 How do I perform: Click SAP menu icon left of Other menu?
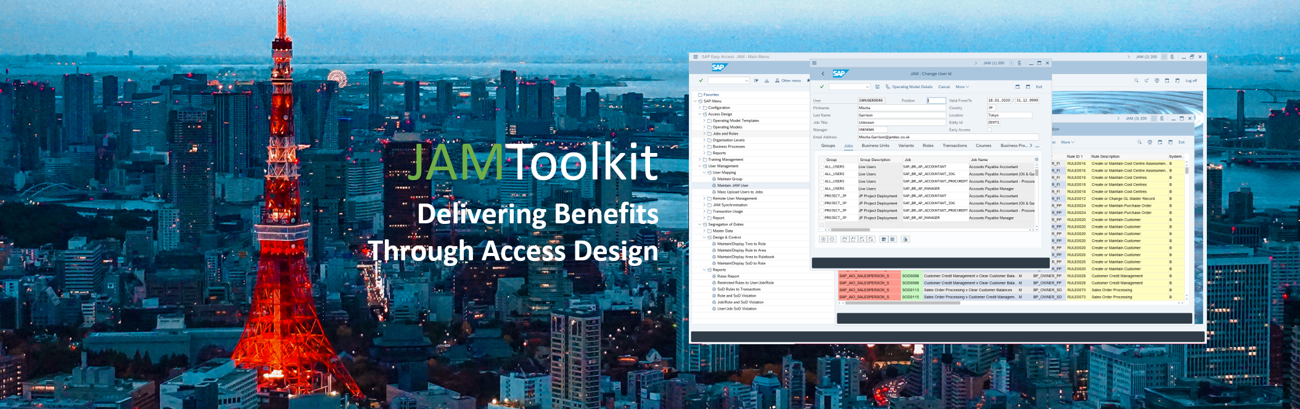click(777, 81)
